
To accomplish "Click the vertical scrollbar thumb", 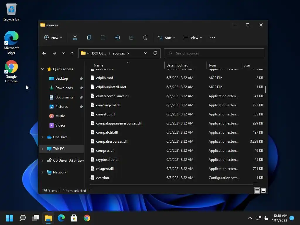I will (265, 89).
